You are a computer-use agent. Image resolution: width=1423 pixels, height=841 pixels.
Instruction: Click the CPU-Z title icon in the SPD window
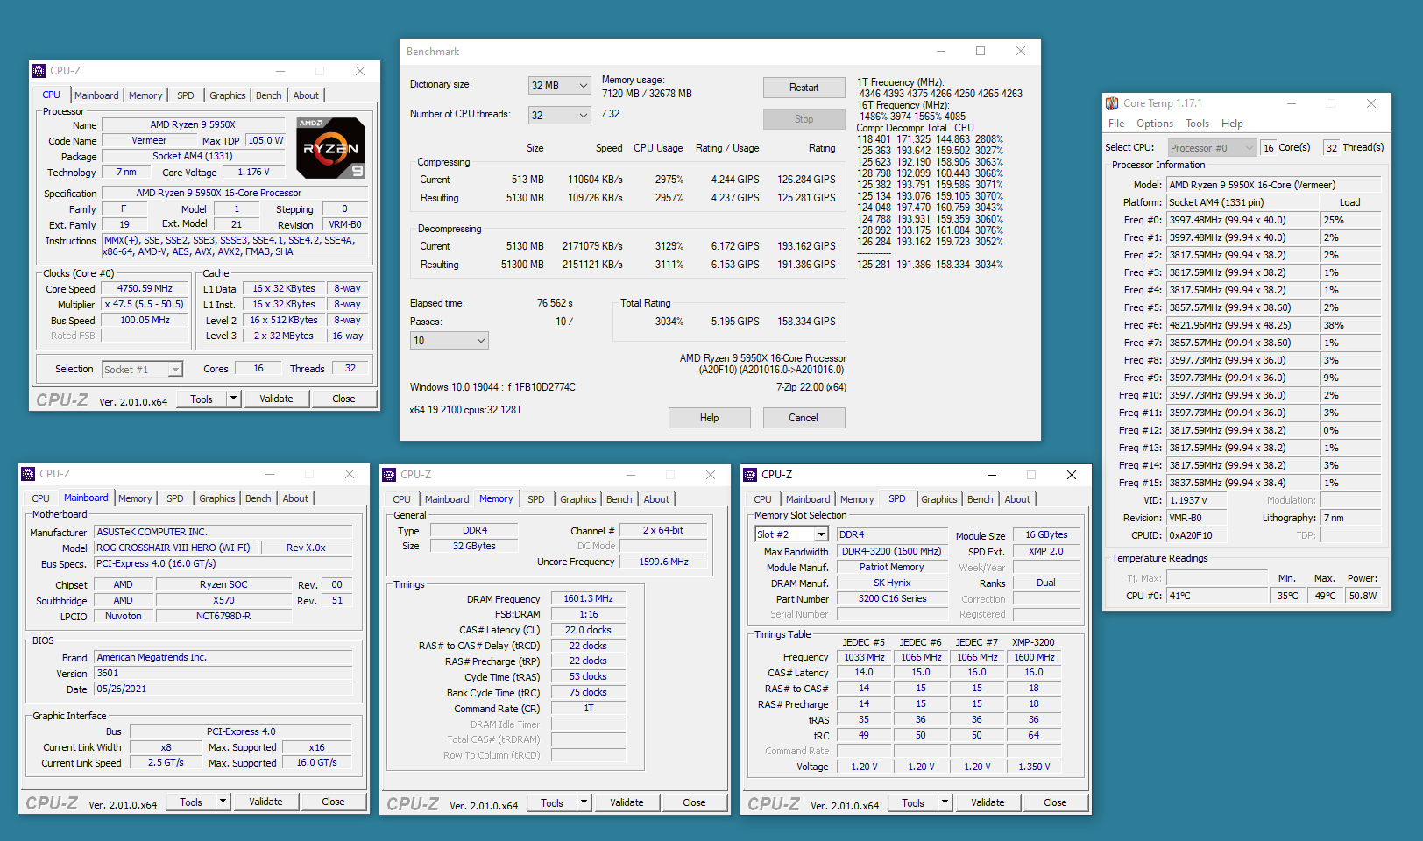[750, 475]
